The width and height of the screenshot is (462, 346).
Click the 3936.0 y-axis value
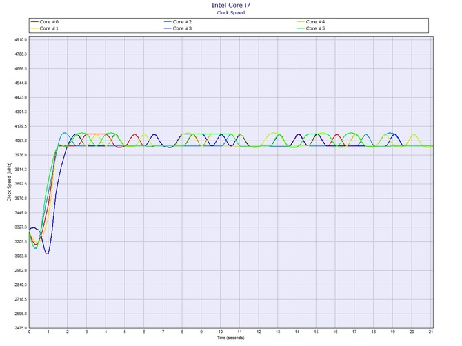tap(21, 155)
